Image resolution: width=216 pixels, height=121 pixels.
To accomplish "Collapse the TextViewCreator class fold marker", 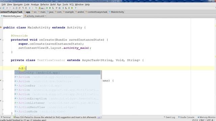I will [x=3, y=61].
